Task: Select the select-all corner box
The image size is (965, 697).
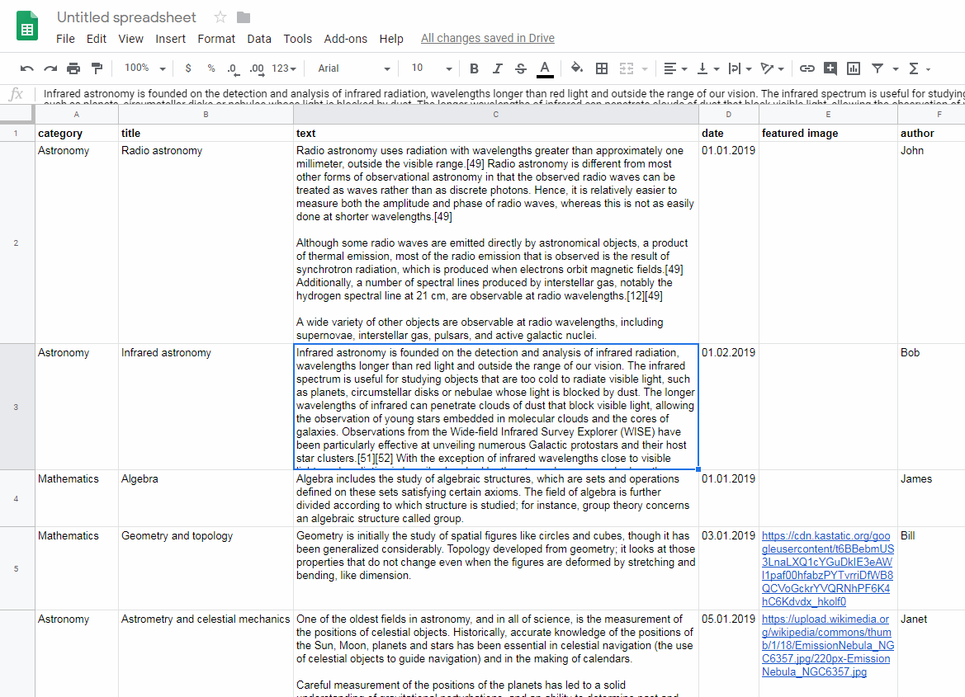Action: click(17, 114)
